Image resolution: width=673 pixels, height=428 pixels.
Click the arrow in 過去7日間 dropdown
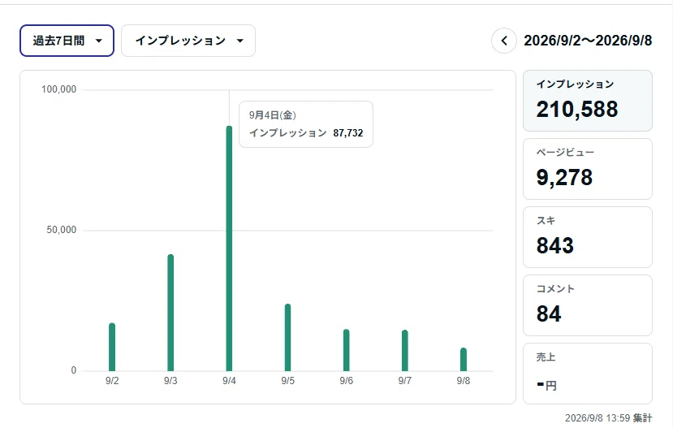[99, 41]
